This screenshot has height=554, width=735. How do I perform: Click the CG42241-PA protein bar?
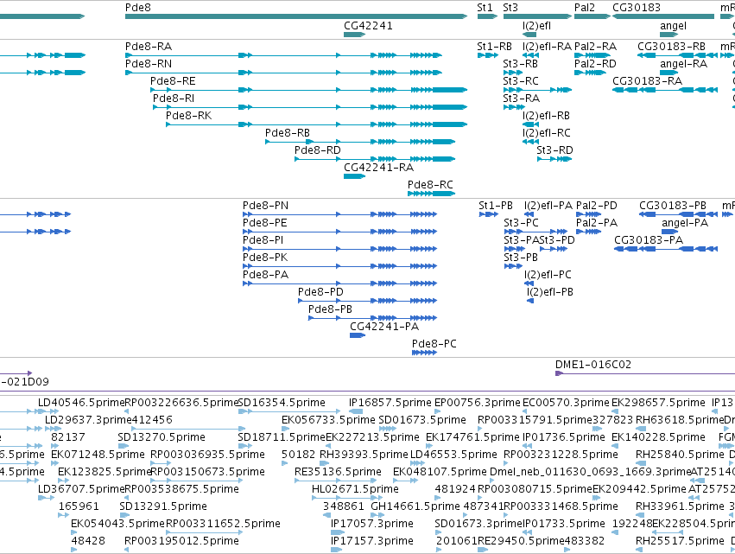(x=358, y=335)
